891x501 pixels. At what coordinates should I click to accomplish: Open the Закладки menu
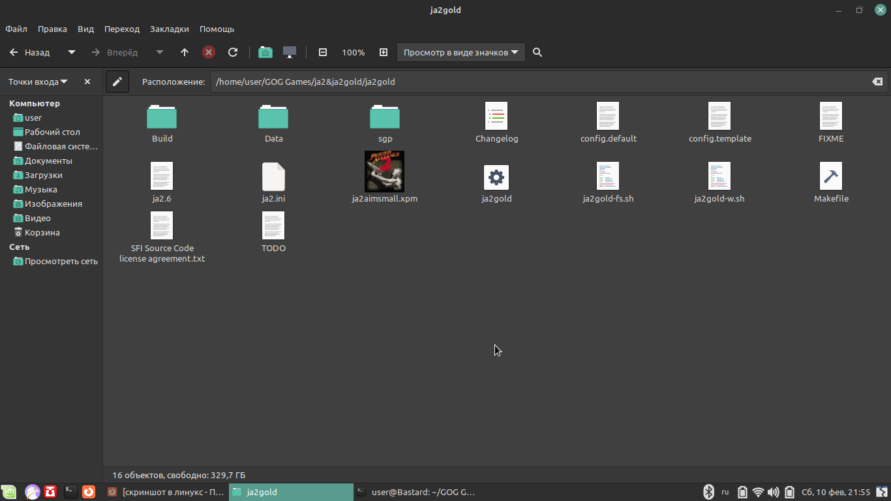click(169, 29)
